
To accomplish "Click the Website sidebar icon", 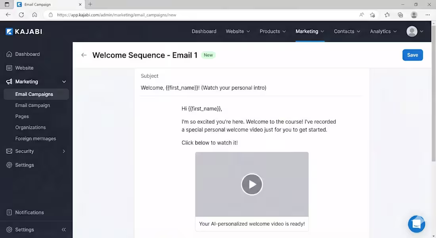I will [9, 68].
